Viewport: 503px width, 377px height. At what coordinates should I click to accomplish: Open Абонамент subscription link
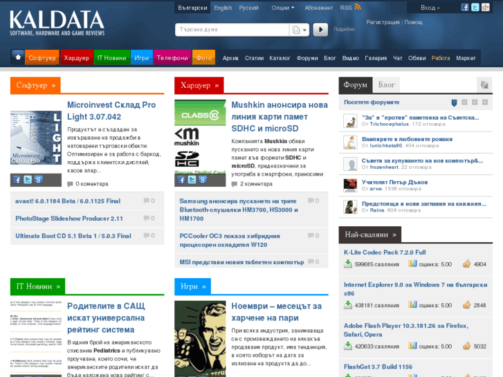coord(318,8)
